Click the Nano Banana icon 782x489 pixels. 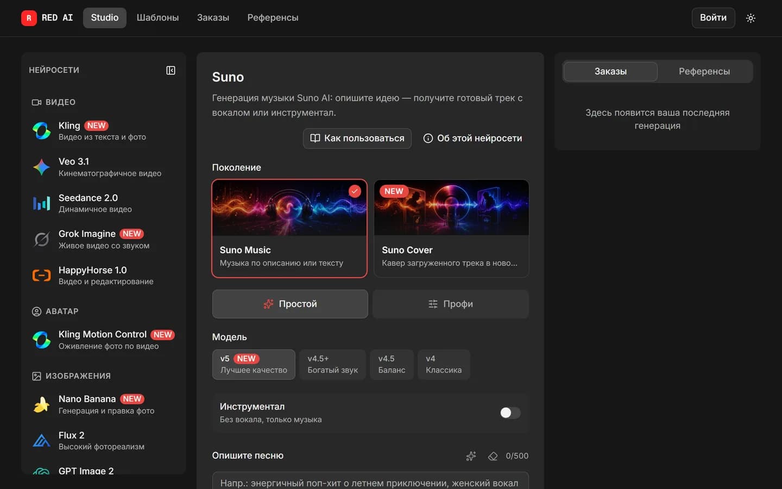(x=42, y=404)
